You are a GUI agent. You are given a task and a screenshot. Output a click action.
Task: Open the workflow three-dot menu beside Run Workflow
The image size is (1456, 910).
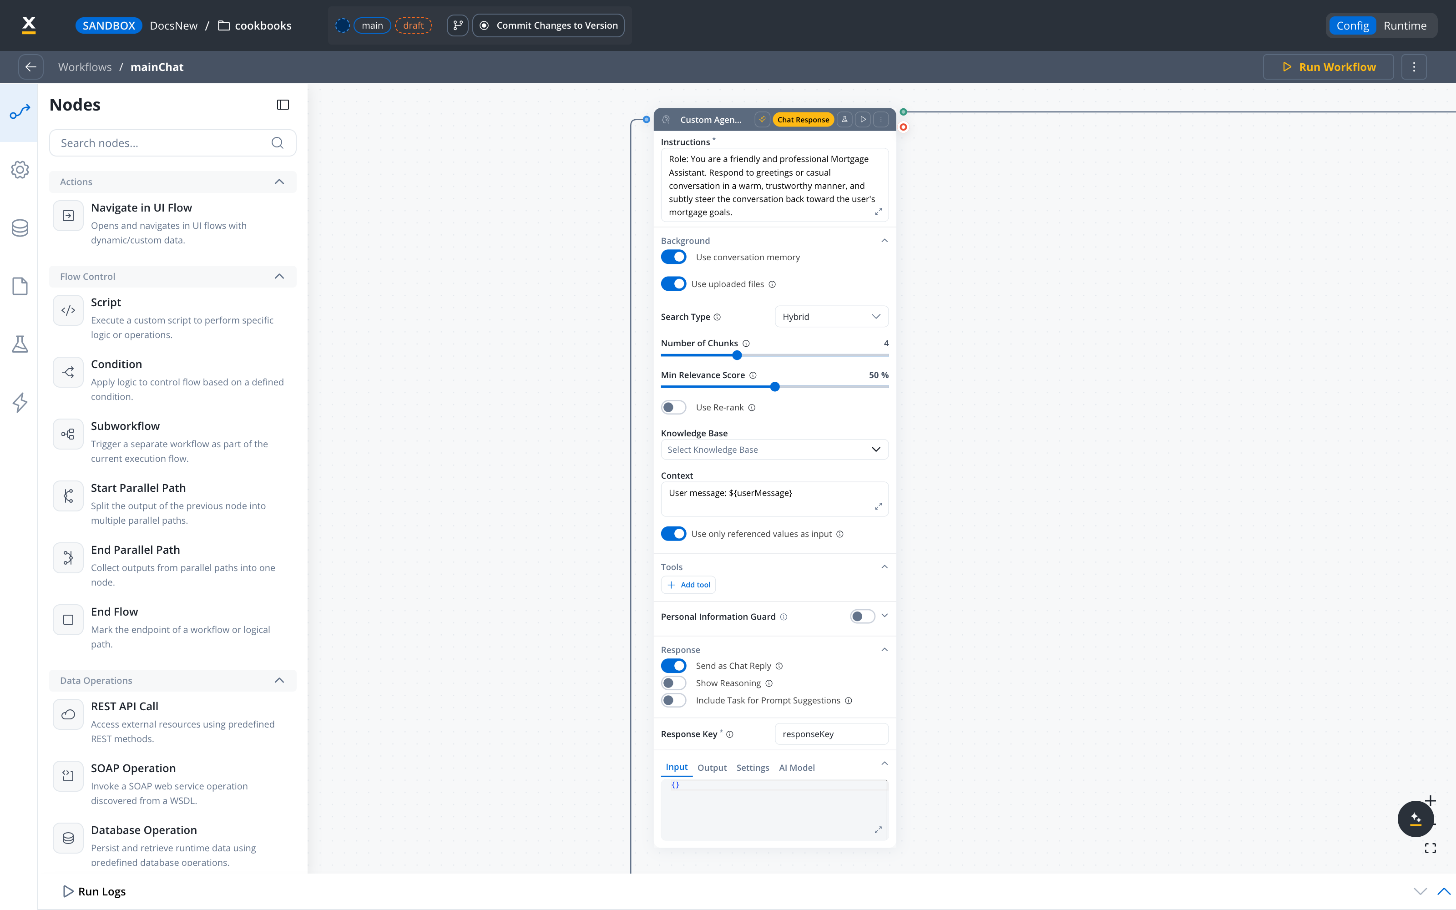[1414, 67]
